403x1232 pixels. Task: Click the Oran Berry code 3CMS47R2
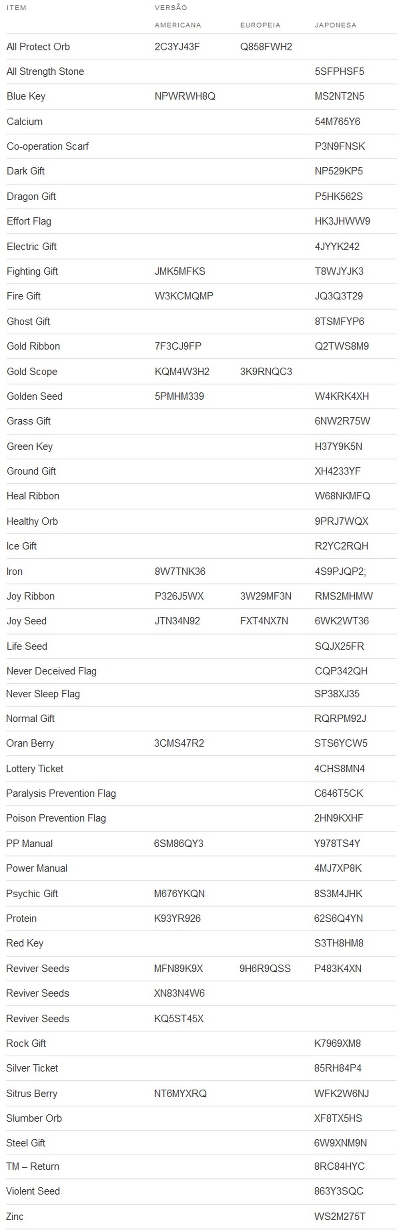179,743
